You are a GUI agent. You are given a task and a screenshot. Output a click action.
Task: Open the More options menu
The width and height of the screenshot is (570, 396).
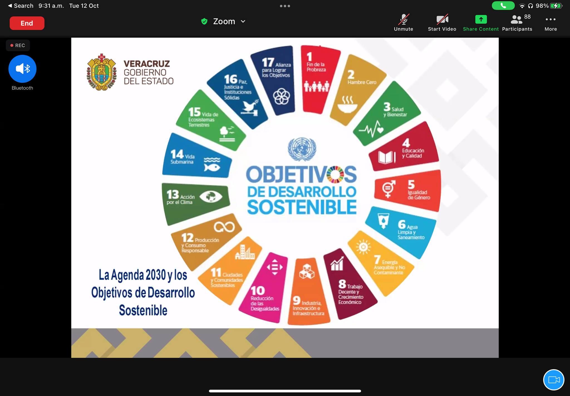tap(551, 23)
